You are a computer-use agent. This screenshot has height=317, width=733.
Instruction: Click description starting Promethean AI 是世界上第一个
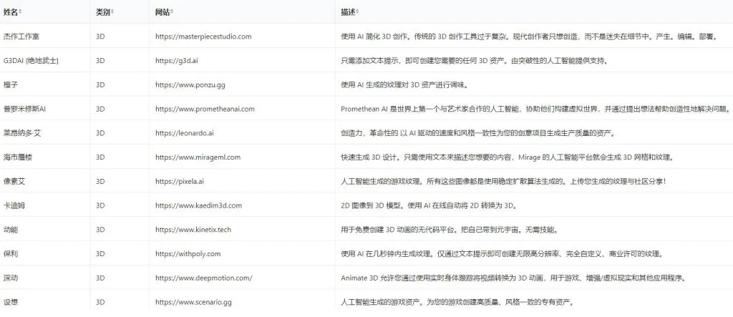tap(535, 109)
